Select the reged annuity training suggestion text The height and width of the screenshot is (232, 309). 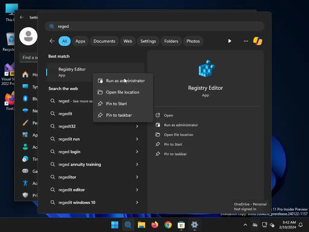(x=80, y=164)
